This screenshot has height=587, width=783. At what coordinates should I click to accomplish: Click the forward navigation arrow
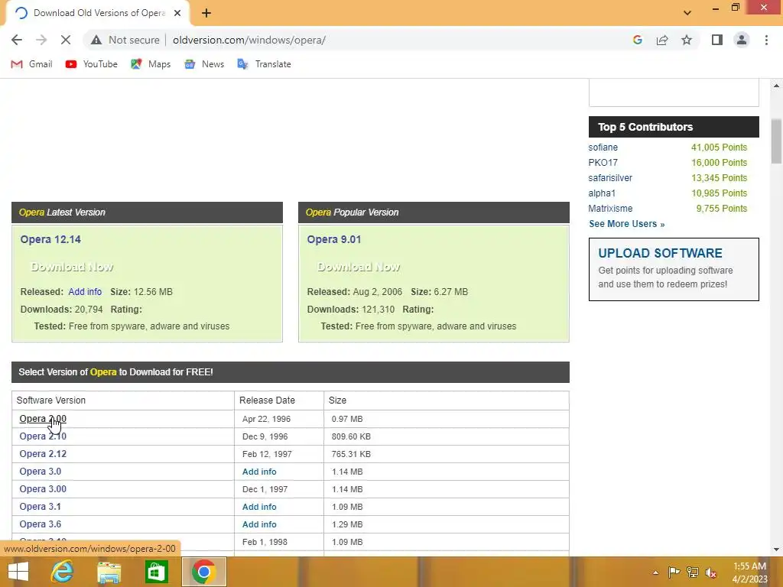(41, 40)
